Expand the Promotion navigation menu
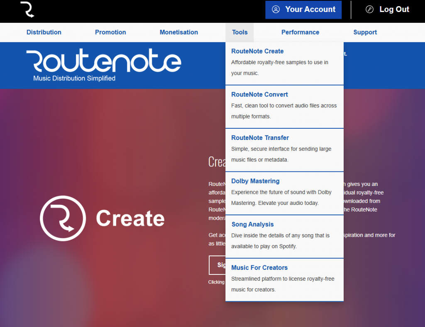425x327 pixels. (110, 32)
